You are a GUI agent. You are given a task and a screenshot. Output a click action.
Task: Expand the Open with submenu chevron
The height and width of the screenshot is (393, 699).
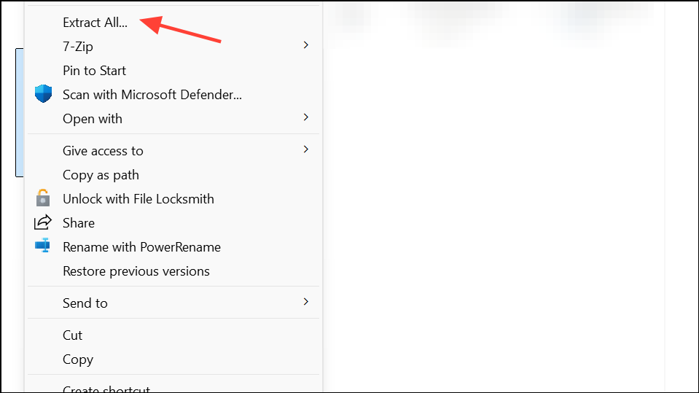306,117
